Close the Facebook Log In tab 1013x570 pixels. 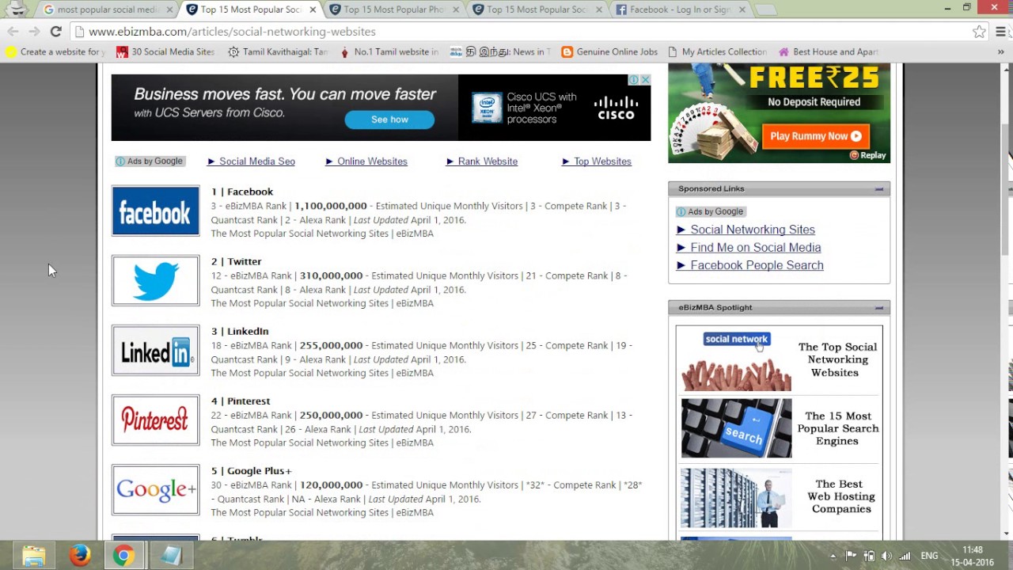(x=742, y=9)
